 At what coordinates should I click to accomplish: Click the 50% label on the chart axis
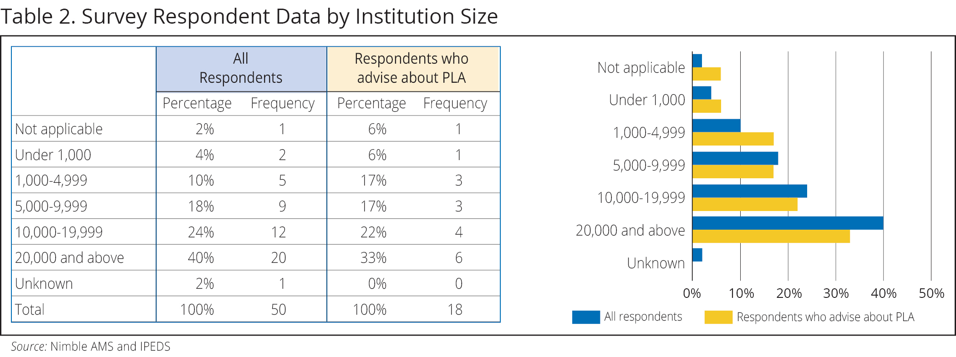931,293
